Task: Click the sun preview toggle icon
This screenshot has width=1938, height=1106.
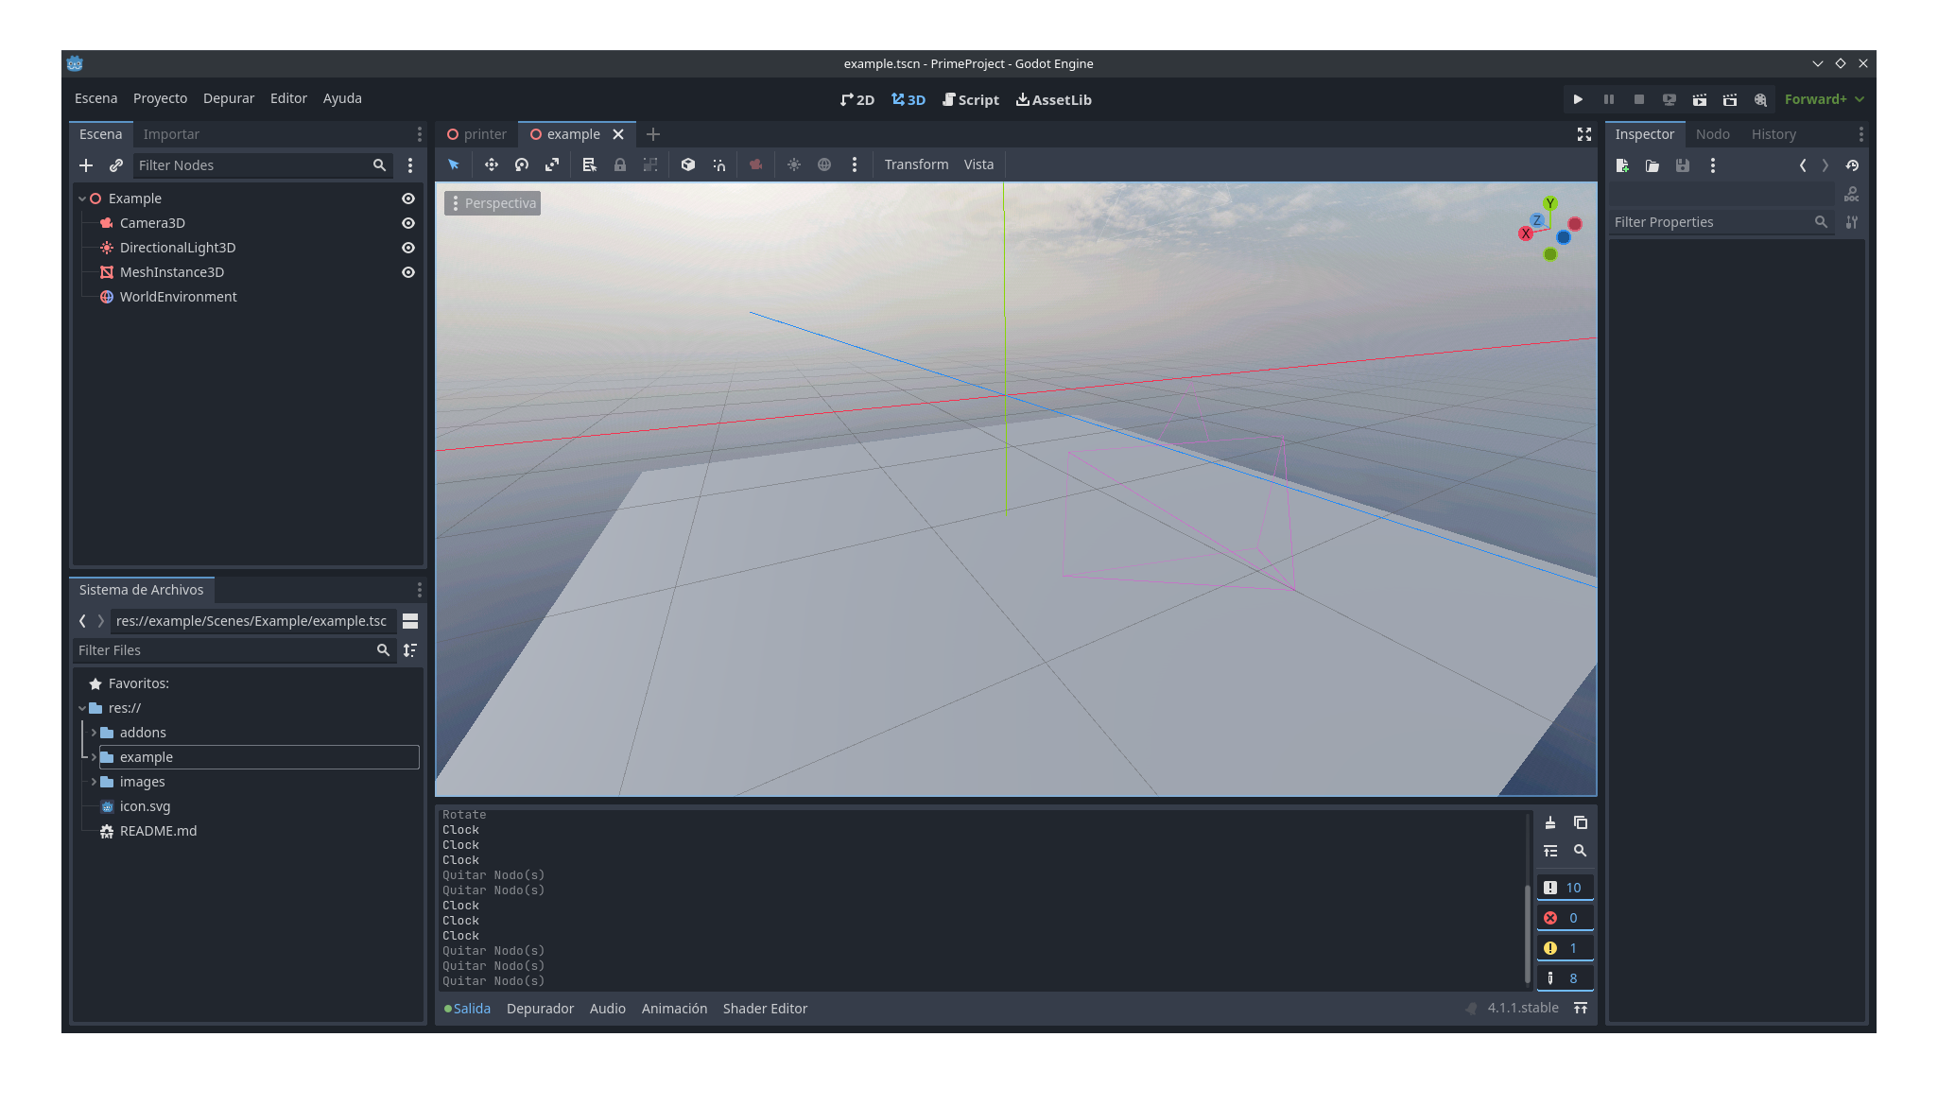Action: tap(794, 164)
